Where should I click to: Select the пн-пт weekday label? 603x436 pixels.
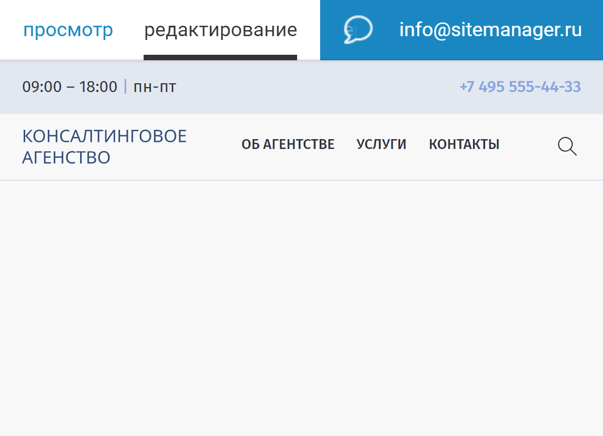coord(155,87)
